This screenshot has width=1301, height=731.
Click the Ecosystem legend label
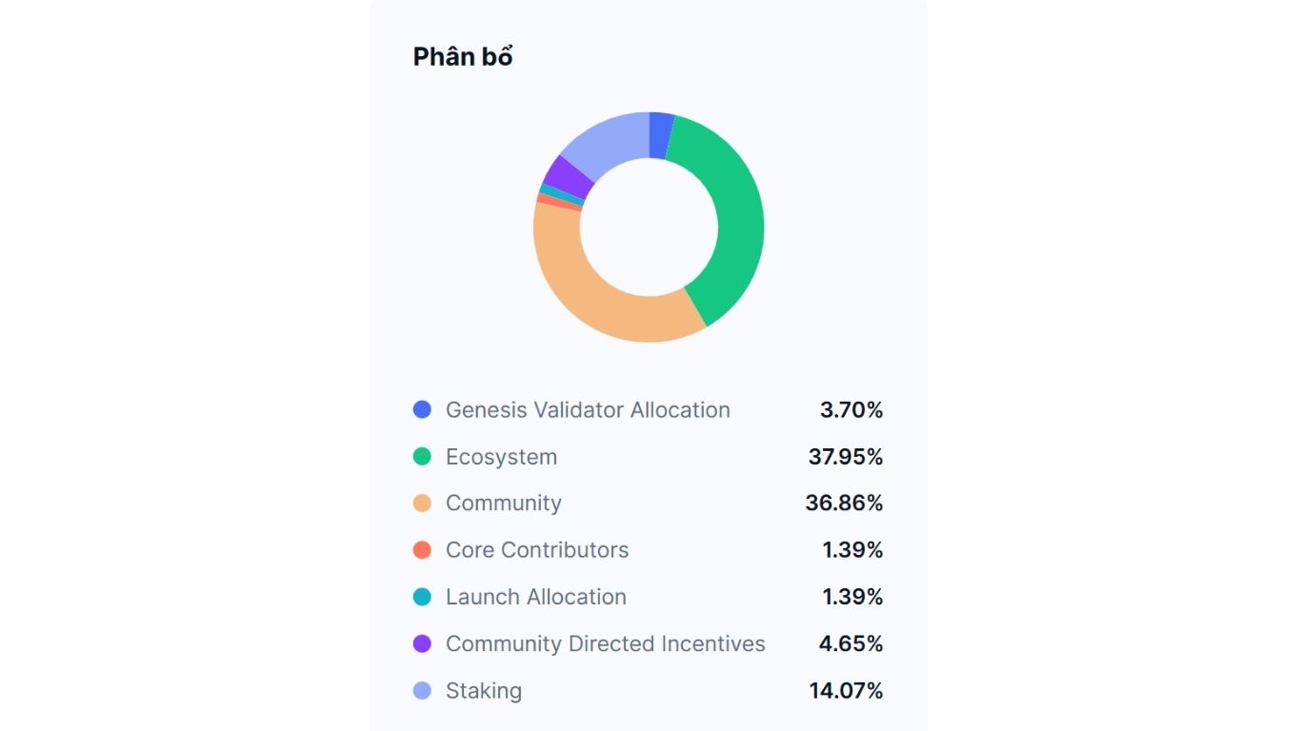click(501, 457)
